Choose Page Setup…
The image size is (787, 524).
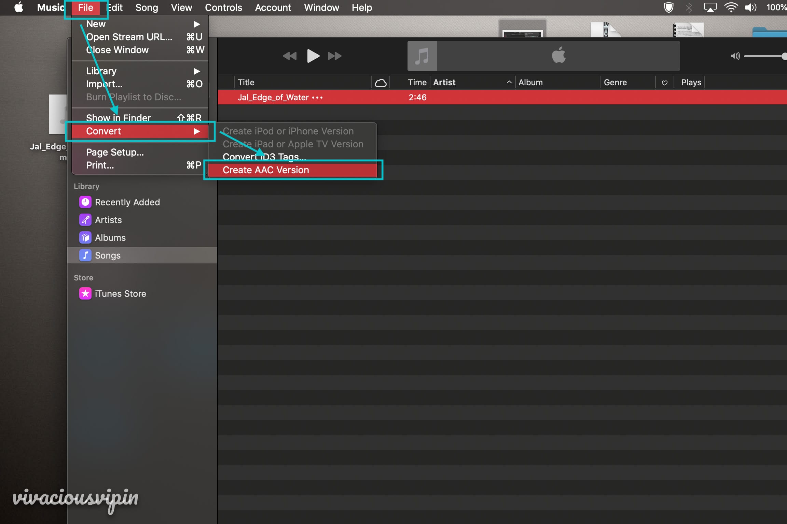pos(140,152)
